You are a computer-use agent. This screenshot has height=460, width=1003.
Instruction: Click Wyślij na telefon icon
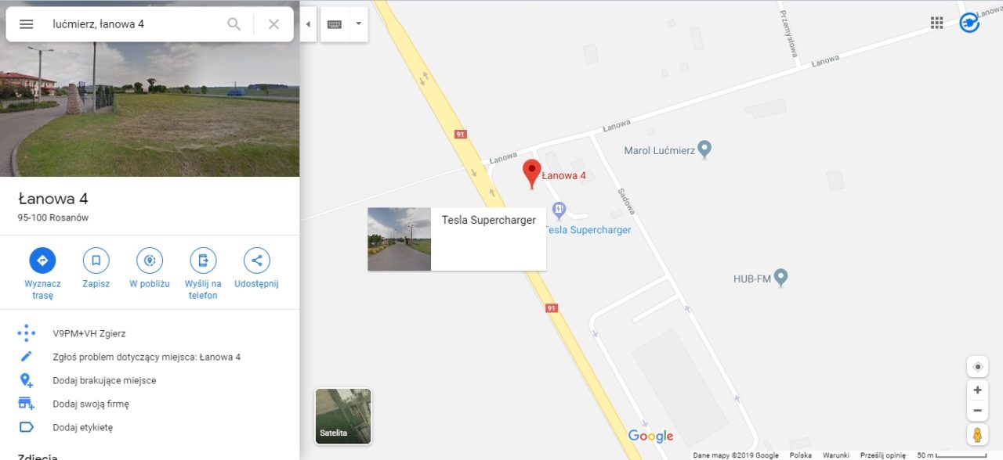point(203,261)
